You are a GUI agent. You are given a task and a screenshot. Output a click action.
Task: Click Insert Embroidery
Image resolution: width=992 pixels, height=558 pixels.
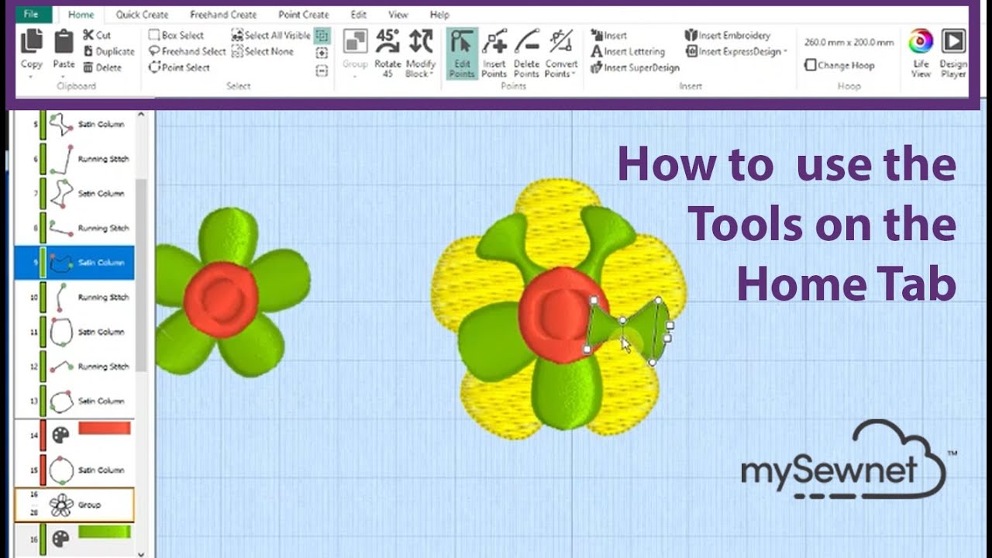[x=728, y=35]
